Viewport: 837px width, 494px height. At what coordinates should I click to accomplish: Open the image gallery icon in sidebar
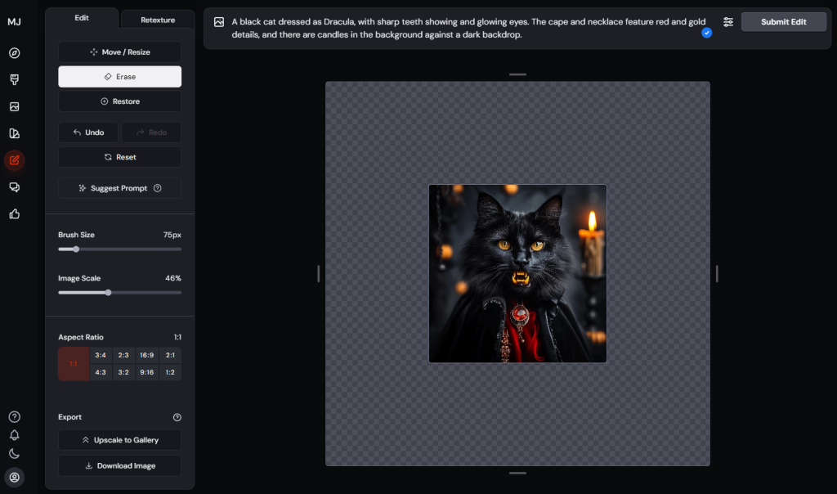(14, 106)
